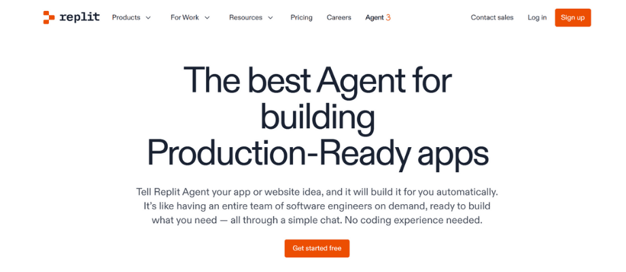Open the Resources menu
The width and height of the screenshot is (626, 272).
(x=245, y=18)
